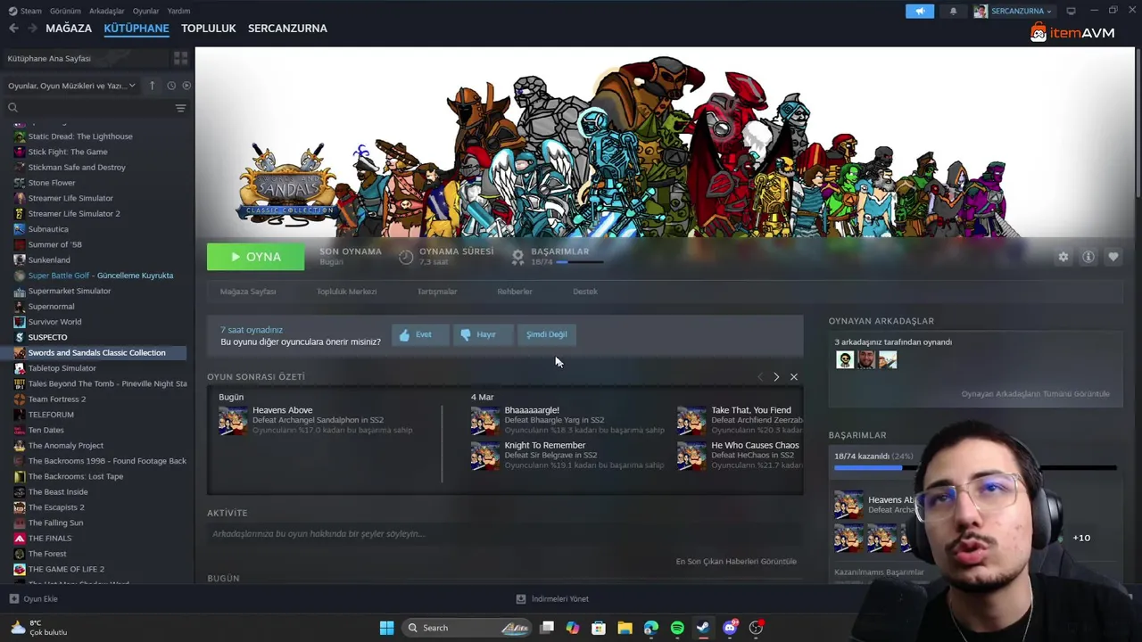Select THE FINALS in the game list
Screen dimensions: 1142x642
click(x=50, y=539)
